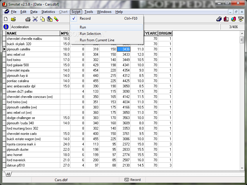
Task: Open the Help menu
Action: tap(119, 12)
